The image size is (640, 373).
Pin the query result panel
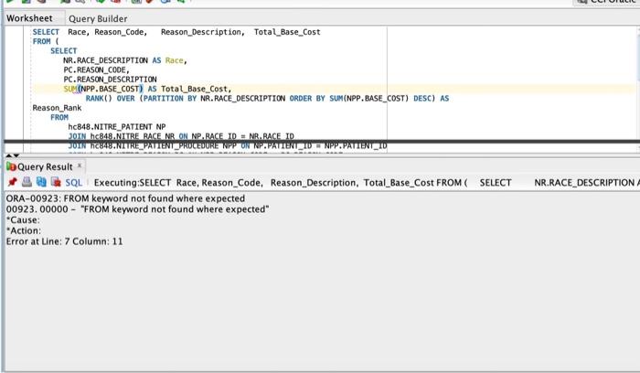(13, 182)
